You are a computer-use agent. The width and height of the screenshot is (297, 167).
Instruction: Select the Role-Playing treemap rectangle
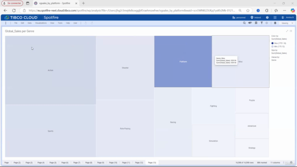click(x=125, y=128)
